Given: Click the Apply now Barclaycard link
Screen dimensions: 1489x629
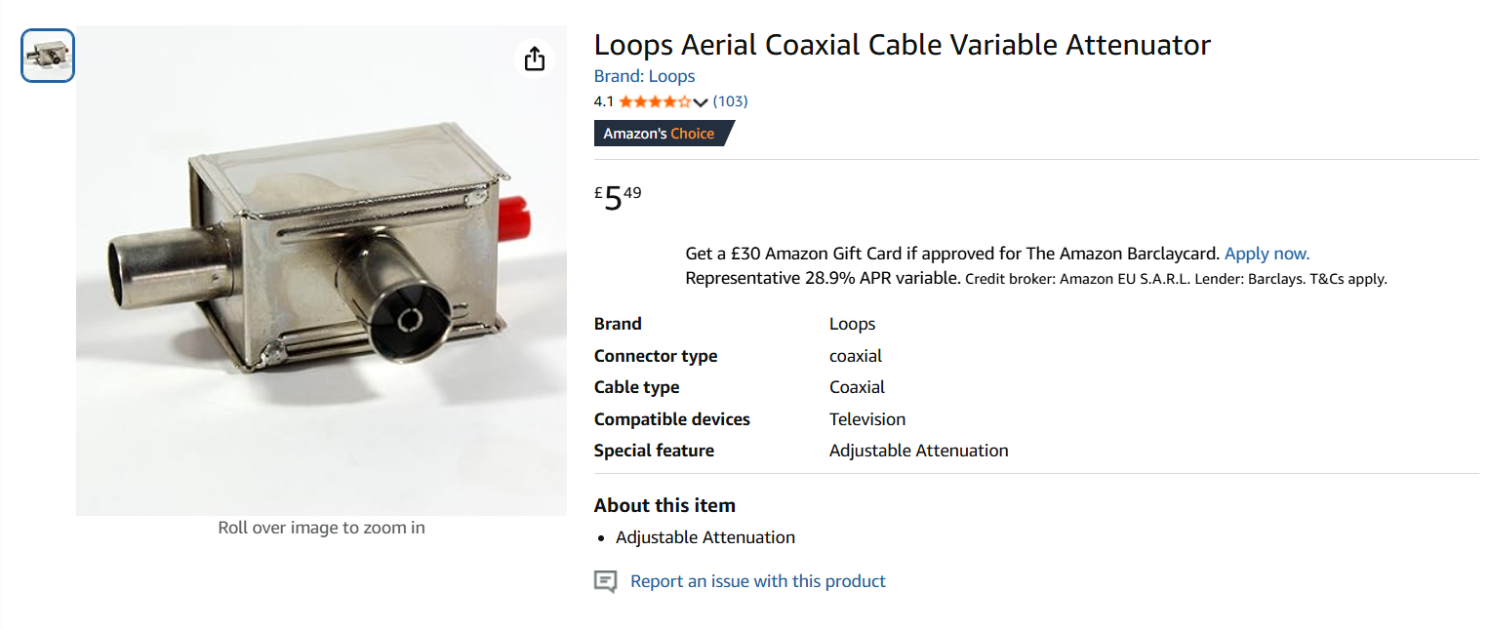Looking at the screenshot, I should pos(1267,254).
